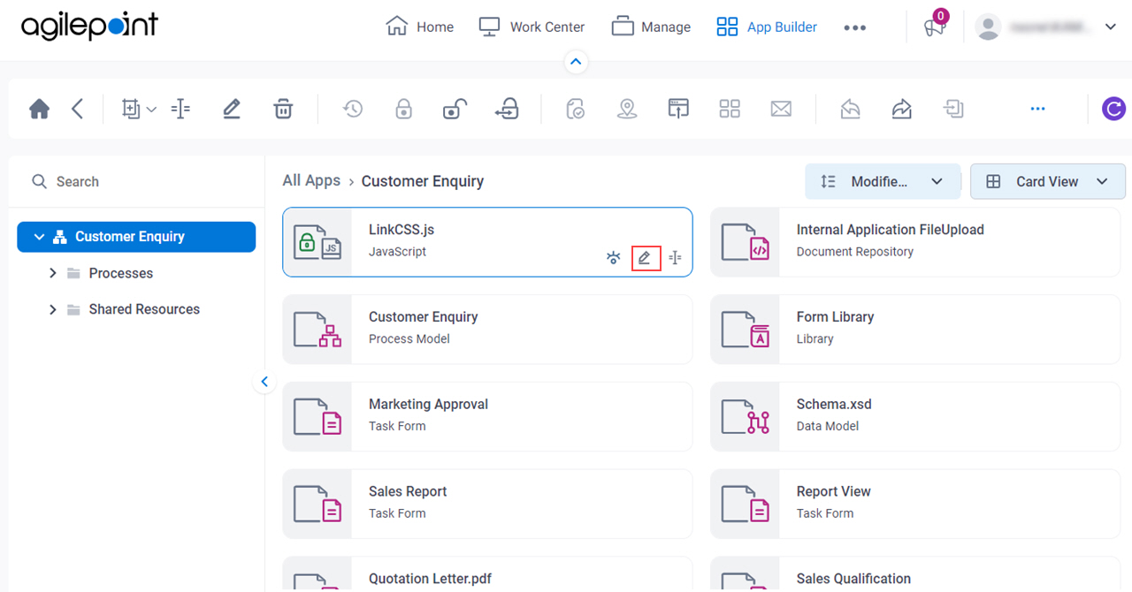Click the add new item toolbar icon
1132x592 pixels.
coord(131,109)
